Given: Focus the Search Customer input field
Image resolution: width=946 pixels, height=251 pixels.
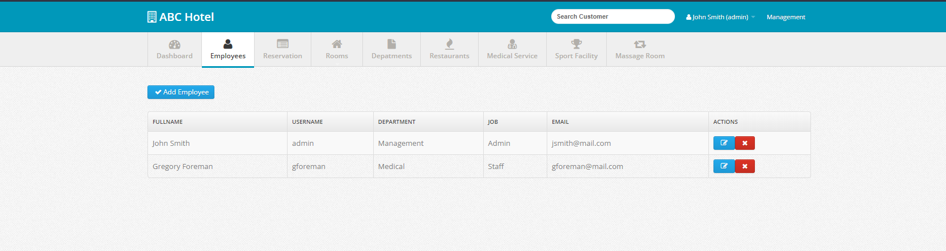Looking at the screenshot, I should coord(613,16).
